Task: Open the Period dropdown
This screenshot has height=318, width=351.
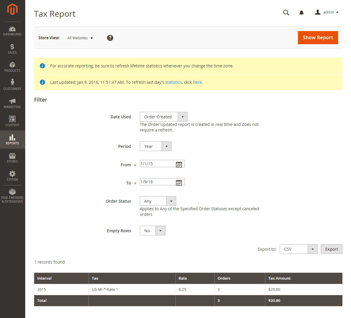Action: point(156,146)
